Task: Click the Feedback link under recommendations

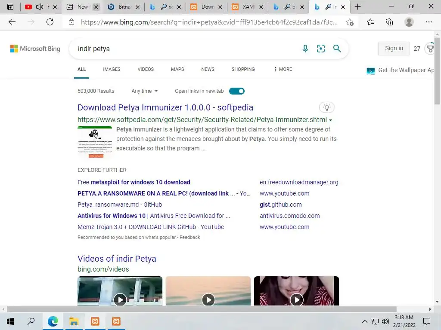Action: pyautogui.click(x=189, y=237)
